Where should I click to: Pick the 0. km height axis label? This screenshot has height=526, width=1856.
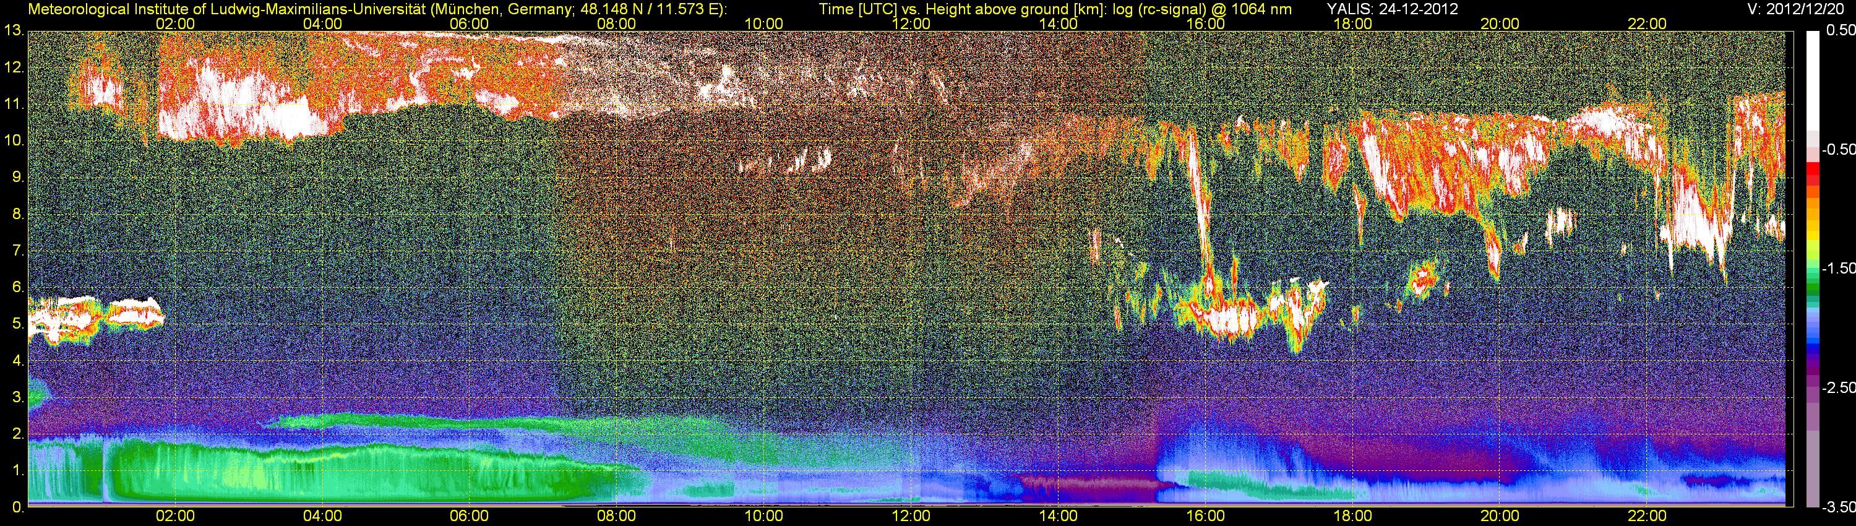click(x=17, y=507)
